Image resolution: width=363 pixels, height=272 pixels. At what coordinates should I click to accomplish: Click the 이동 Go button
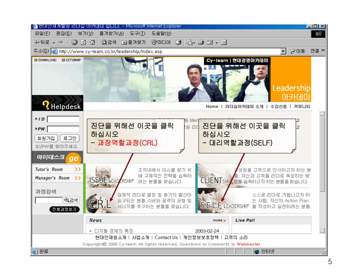298,51
